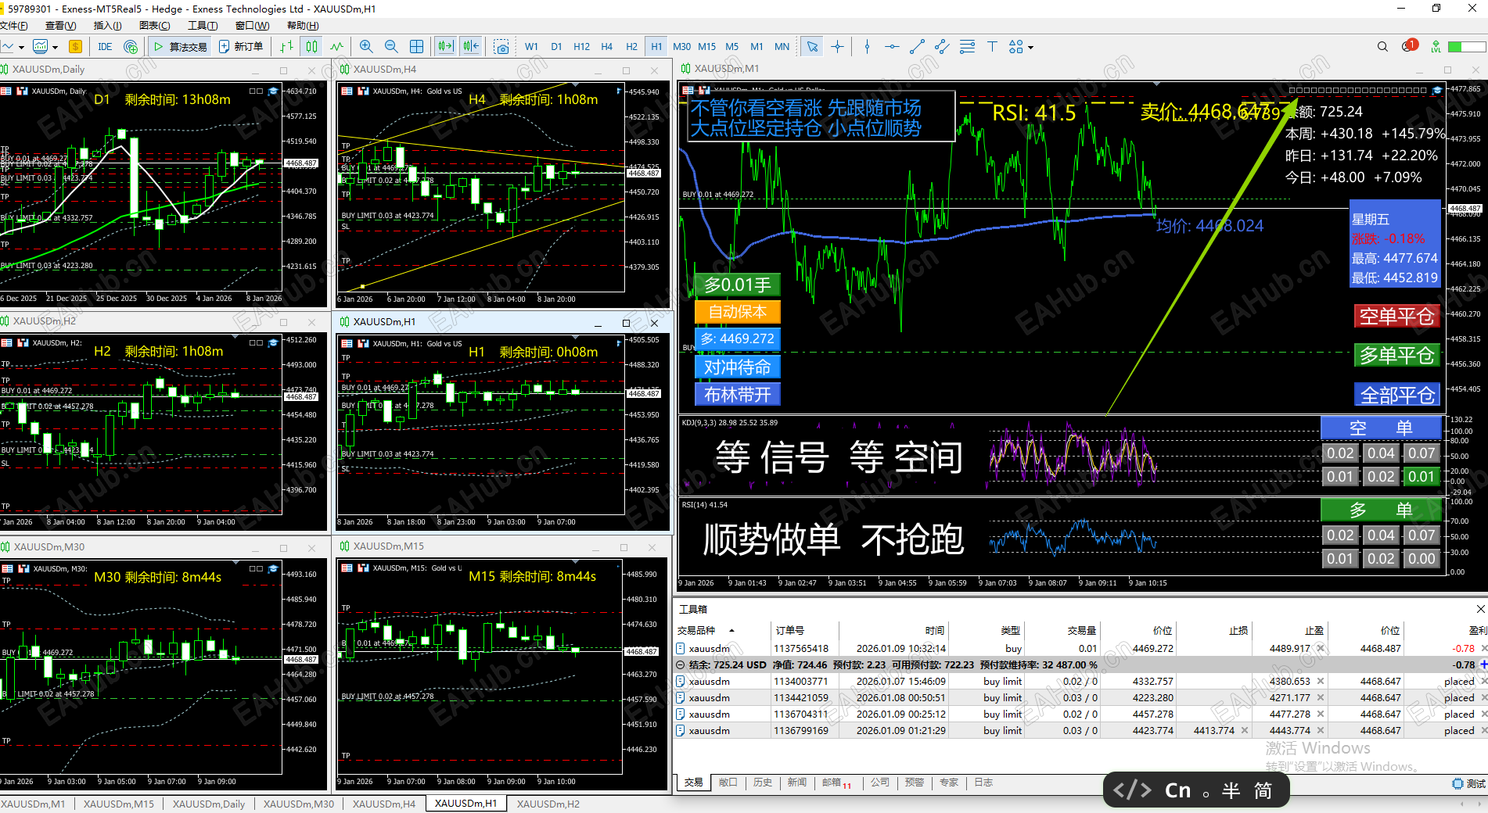Zoom in on the chart
This screenshot has width=1488, height=813.
click(366, 47)
